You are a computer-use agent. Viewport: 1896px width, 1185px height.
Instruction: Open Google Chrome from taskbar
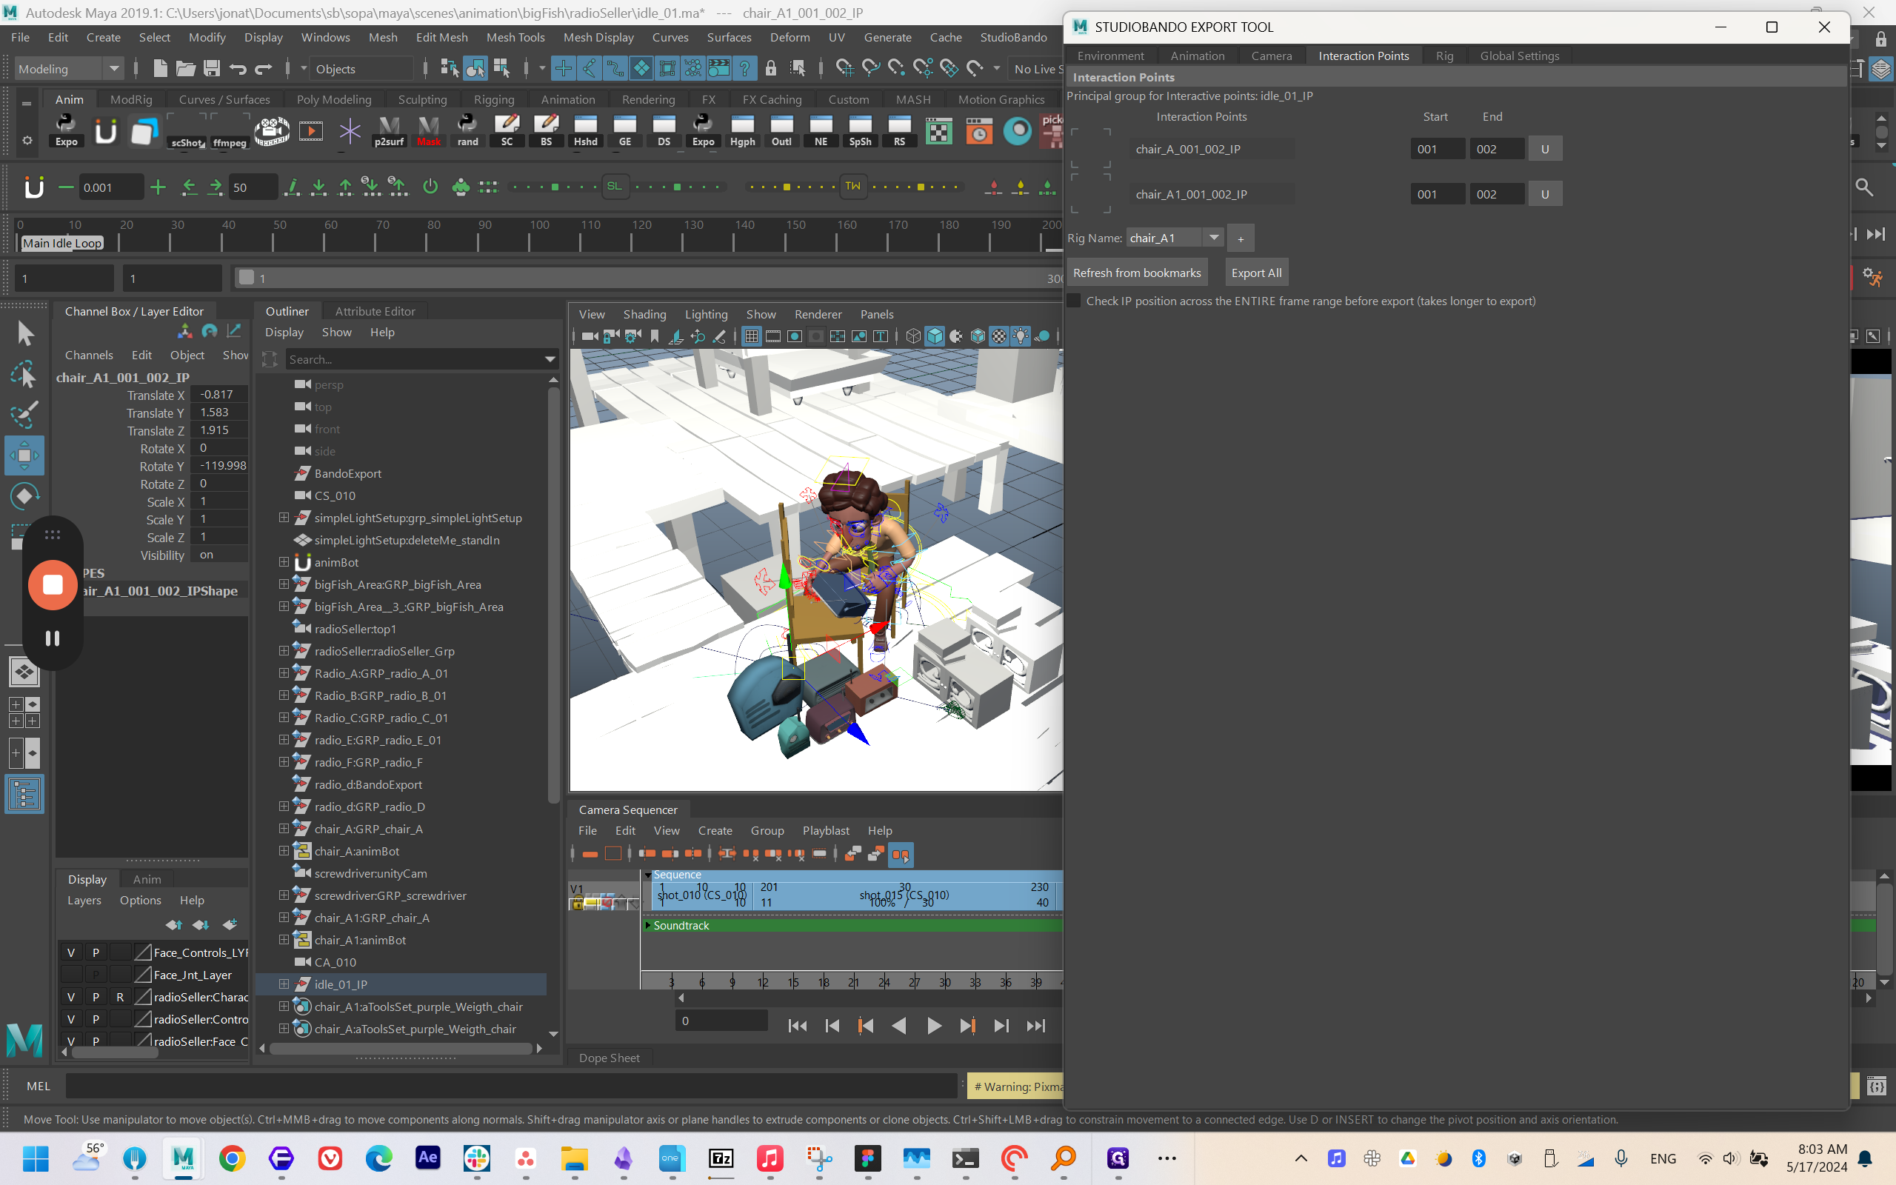232,1158
